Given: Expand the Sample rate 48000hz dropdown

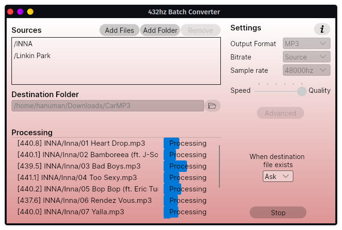Looking at the screenshot, I should 306,70.
